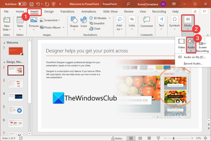
Task: Select slide 4 thumbnail
Action: point(16,97)
